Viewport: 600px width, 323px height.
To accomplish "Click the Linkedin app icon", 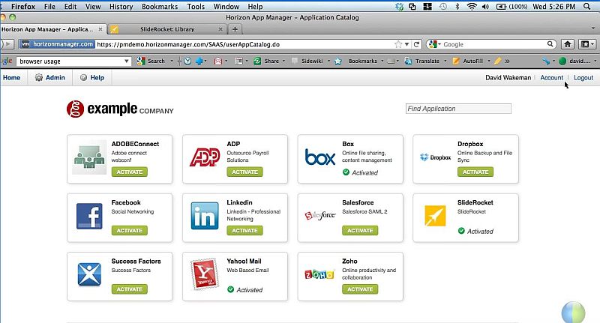I will point(205,216).
